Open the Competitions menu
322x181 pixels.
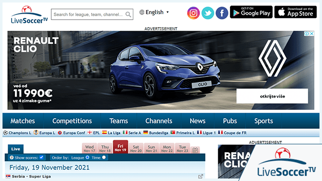[x=72, y=121]
